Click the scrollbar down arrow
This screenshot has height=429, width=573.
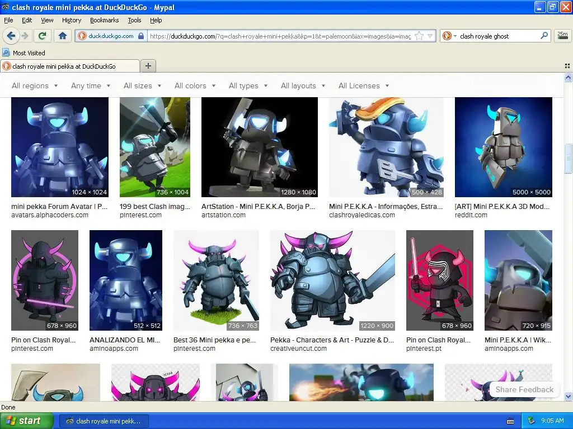(568, 396)
